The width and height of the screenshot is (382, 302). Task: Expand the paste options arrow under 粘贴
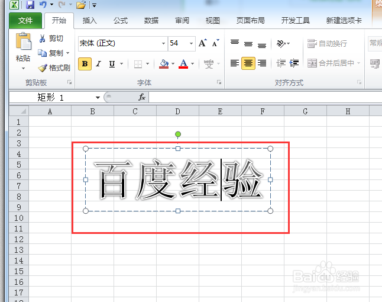click(23, 69)
